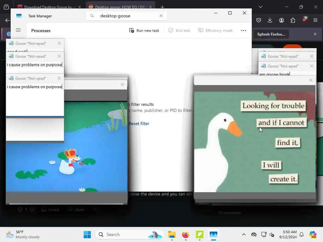Click uBlock Origin extension icon
Viewport: 323px width, 242px height.
coord(304,20)
